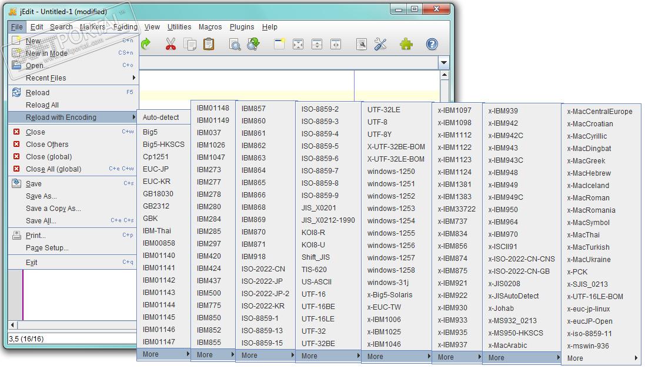Click the Find Next icon

pos(253,44)
